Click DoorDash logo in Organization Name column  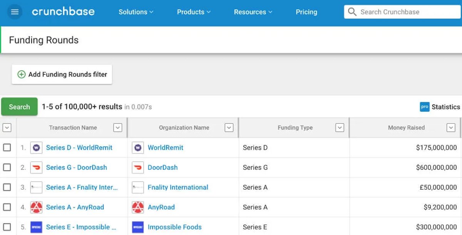138,167
